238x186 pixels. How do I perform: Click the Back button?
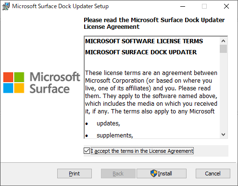(x=118, y=174)
